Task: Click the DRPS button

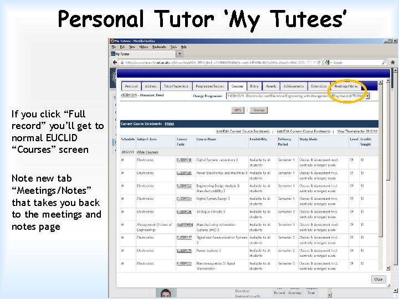Action: pos(237,110)
